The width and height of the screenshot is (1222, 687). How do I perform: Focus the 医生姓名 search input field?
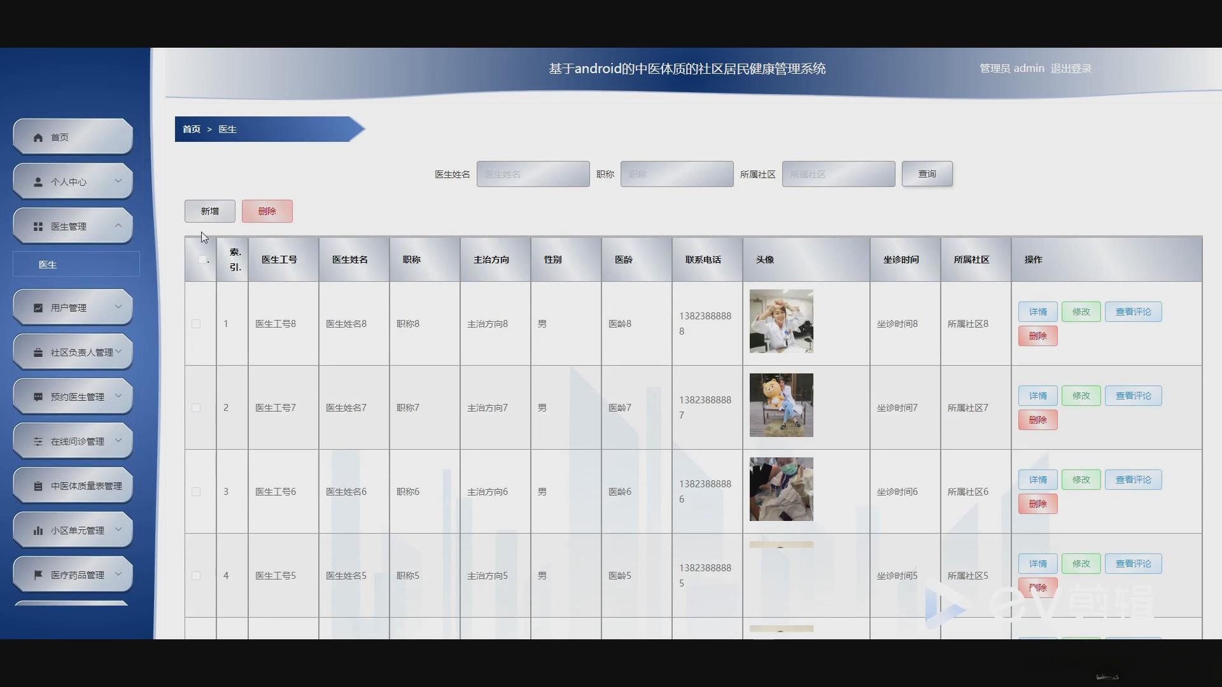coord(533,174)
